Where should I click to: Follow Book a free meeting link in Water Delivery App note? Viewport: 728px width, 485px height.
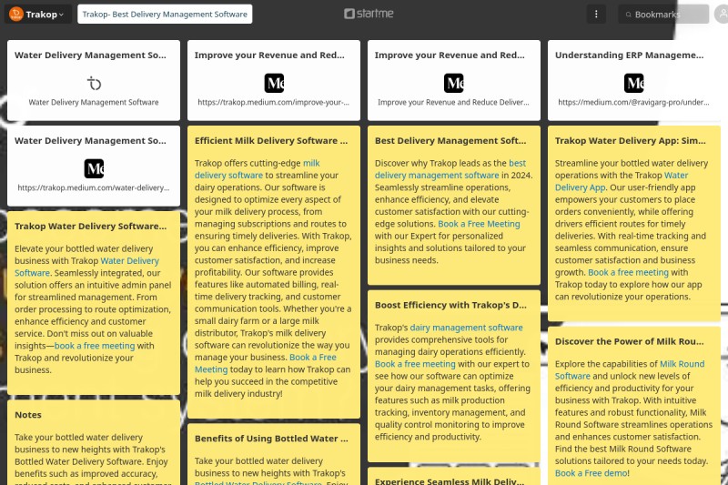[x=628, y=272]
